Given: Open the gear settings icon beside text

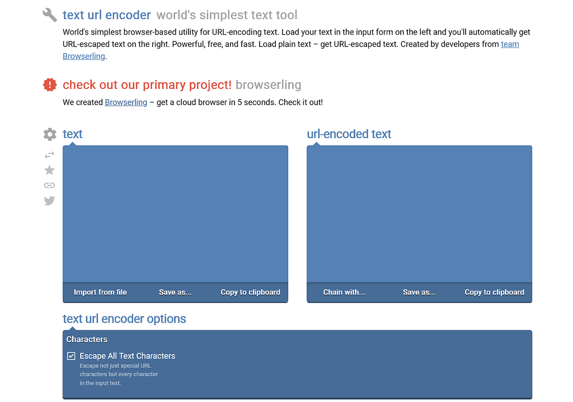Looking at the screenshot, I should [x=50, y=134].
